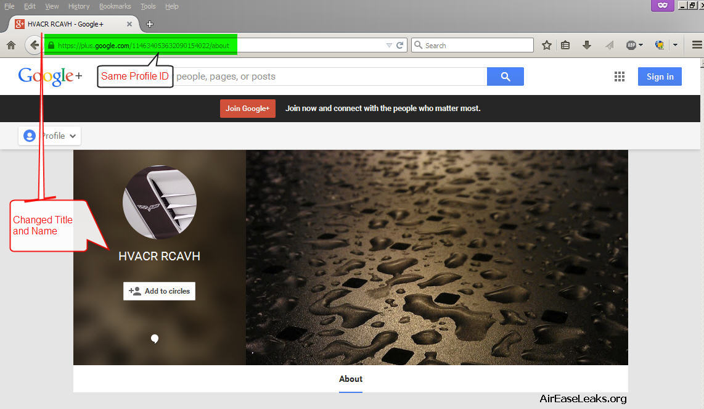Click the Back navigation arrow
Viewport: 704px width, 409px height.
tap(34, 44)
